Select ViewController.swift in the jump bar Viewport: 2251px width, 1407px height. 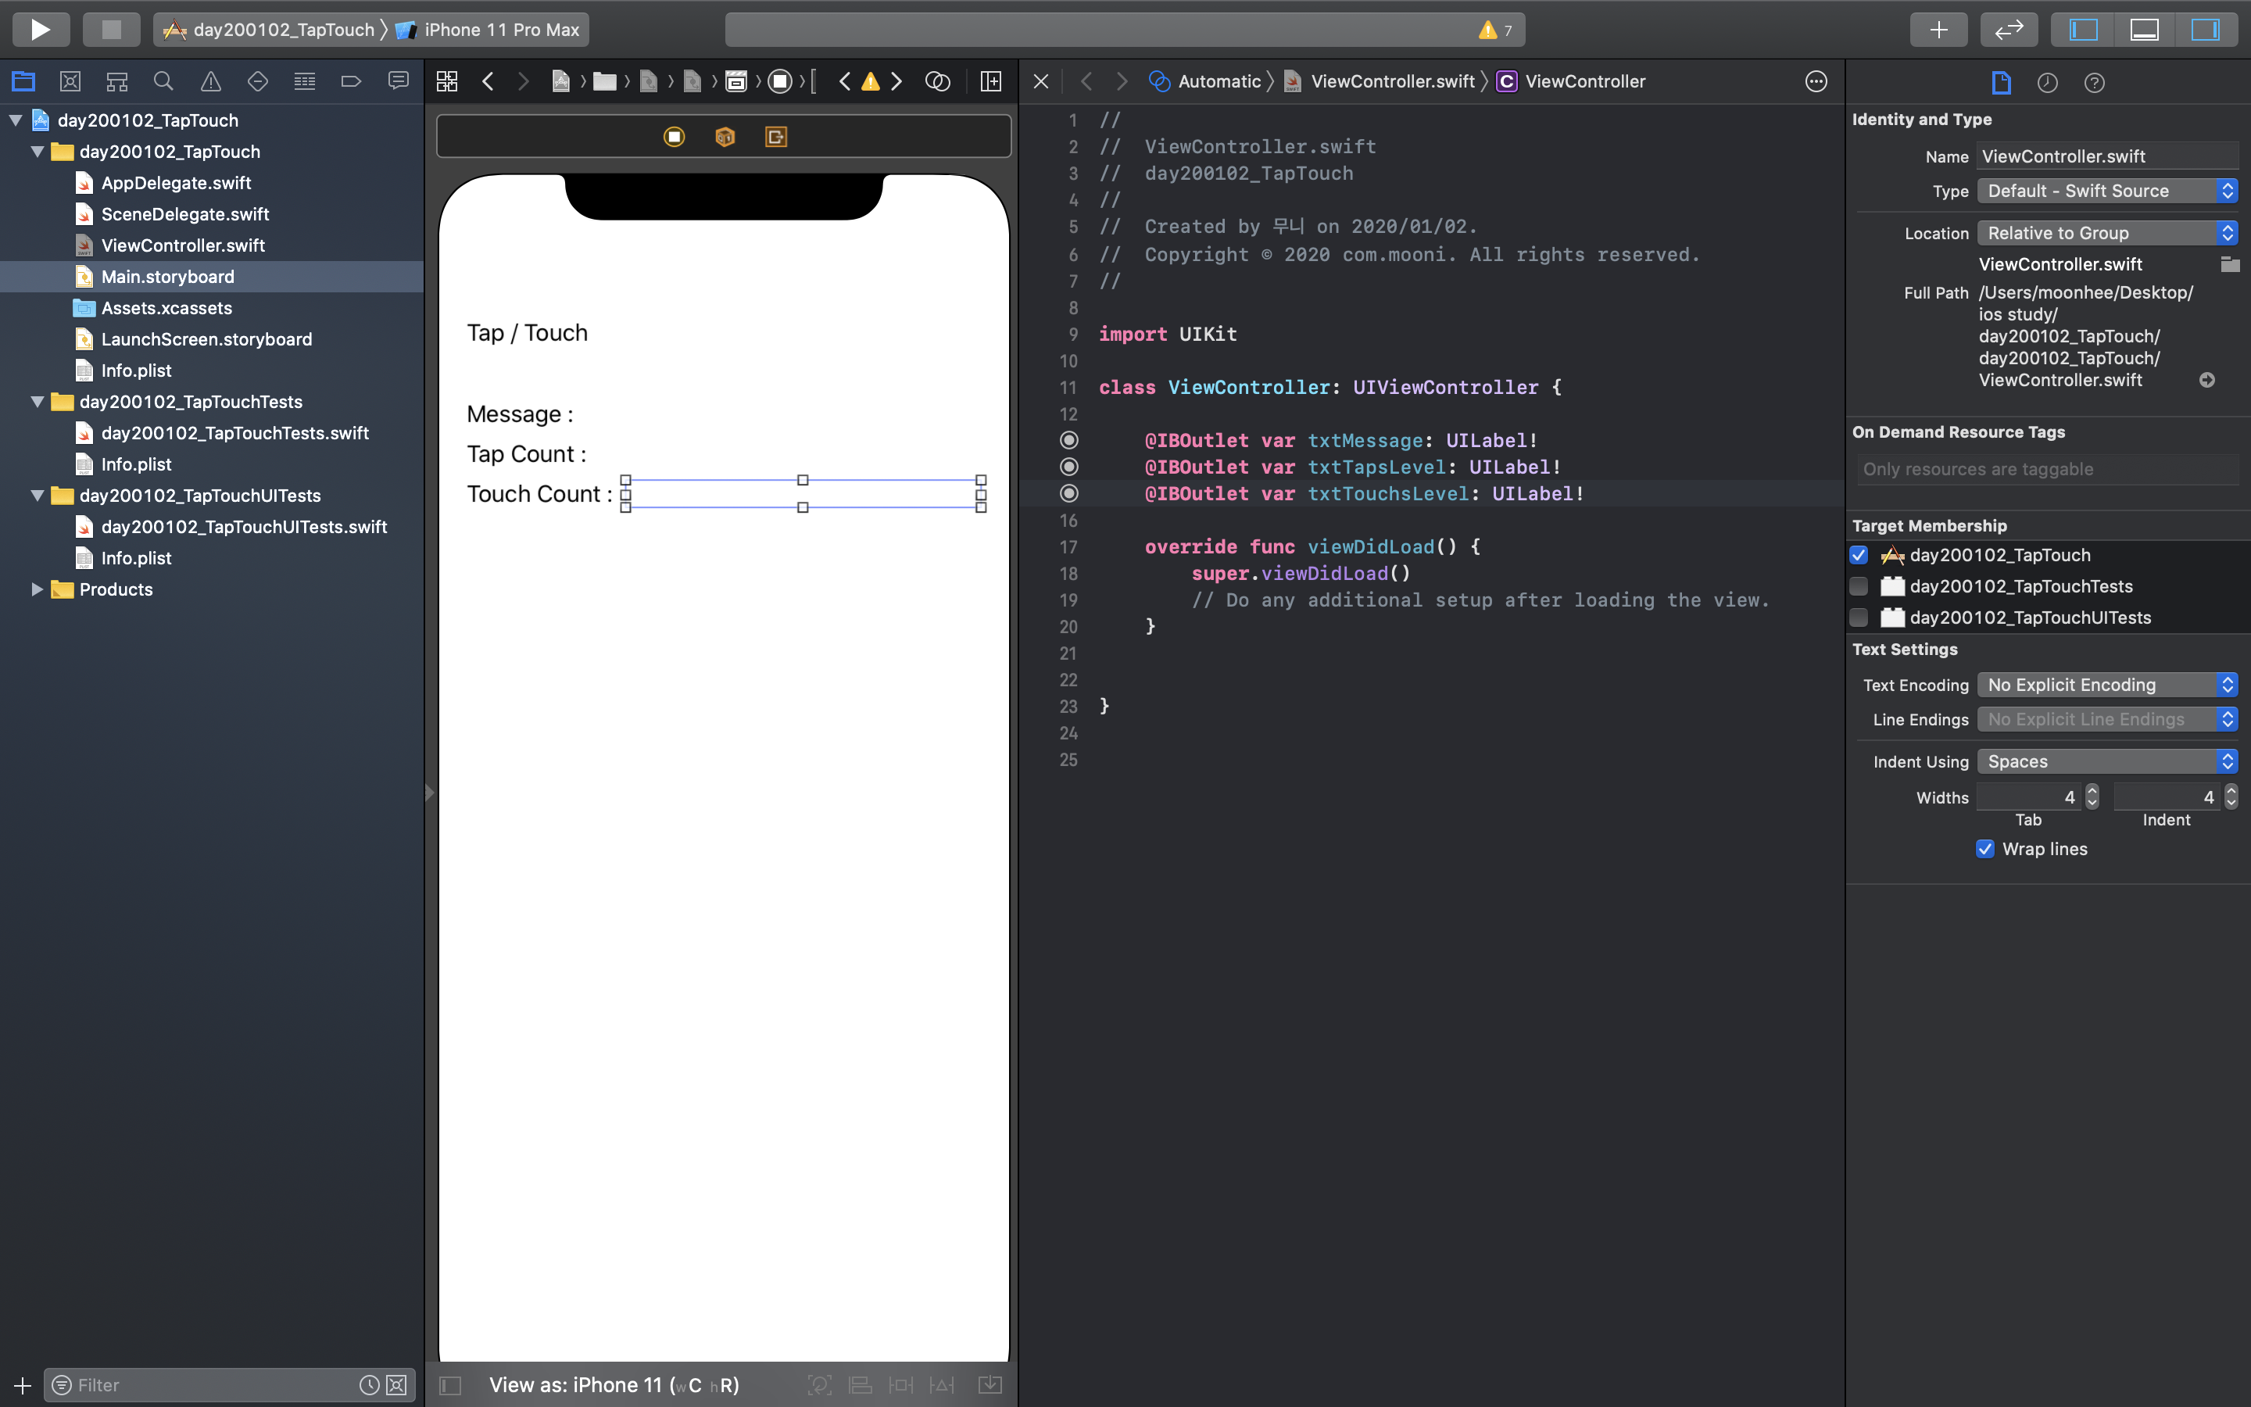(1391, 81)
